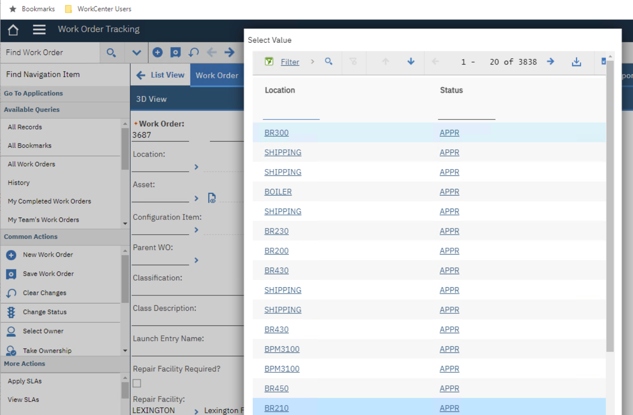Open the 3D View sub-tab
This screenshot has width=633, height=415.
pos(151,99)
